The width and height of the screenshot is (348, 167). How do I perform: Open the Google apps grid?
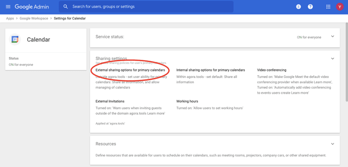point(328,6)
